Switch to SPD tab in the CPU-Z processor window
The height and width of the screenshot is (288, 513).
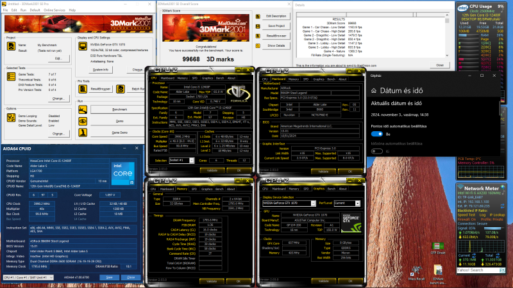click(x=195, y=78)
